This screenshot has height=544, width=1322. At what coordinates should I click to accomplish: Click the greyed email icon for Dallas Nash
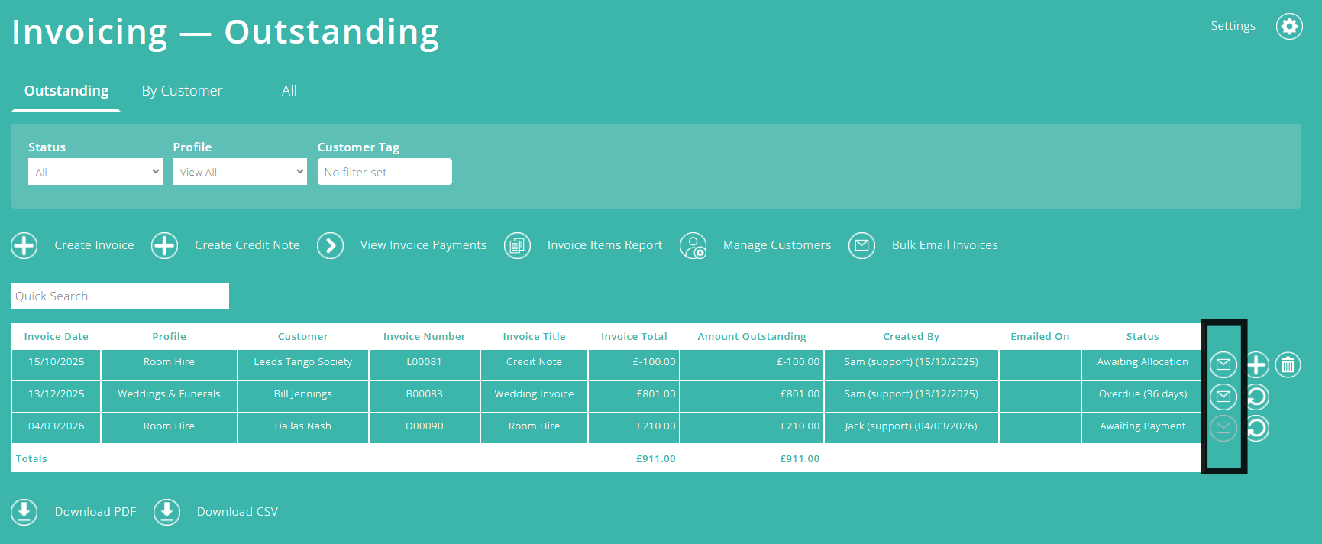1223,428
